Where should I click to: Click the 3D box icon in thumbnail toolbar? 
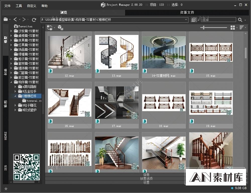[60, 27]
